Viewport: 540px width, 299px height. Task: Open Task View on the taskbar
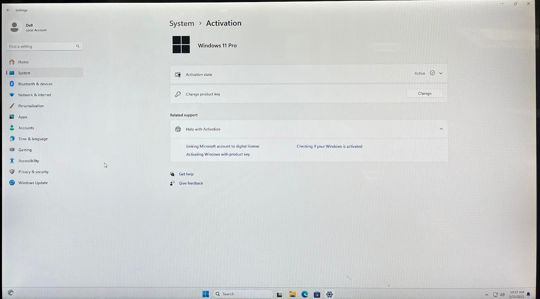(279, 294)
